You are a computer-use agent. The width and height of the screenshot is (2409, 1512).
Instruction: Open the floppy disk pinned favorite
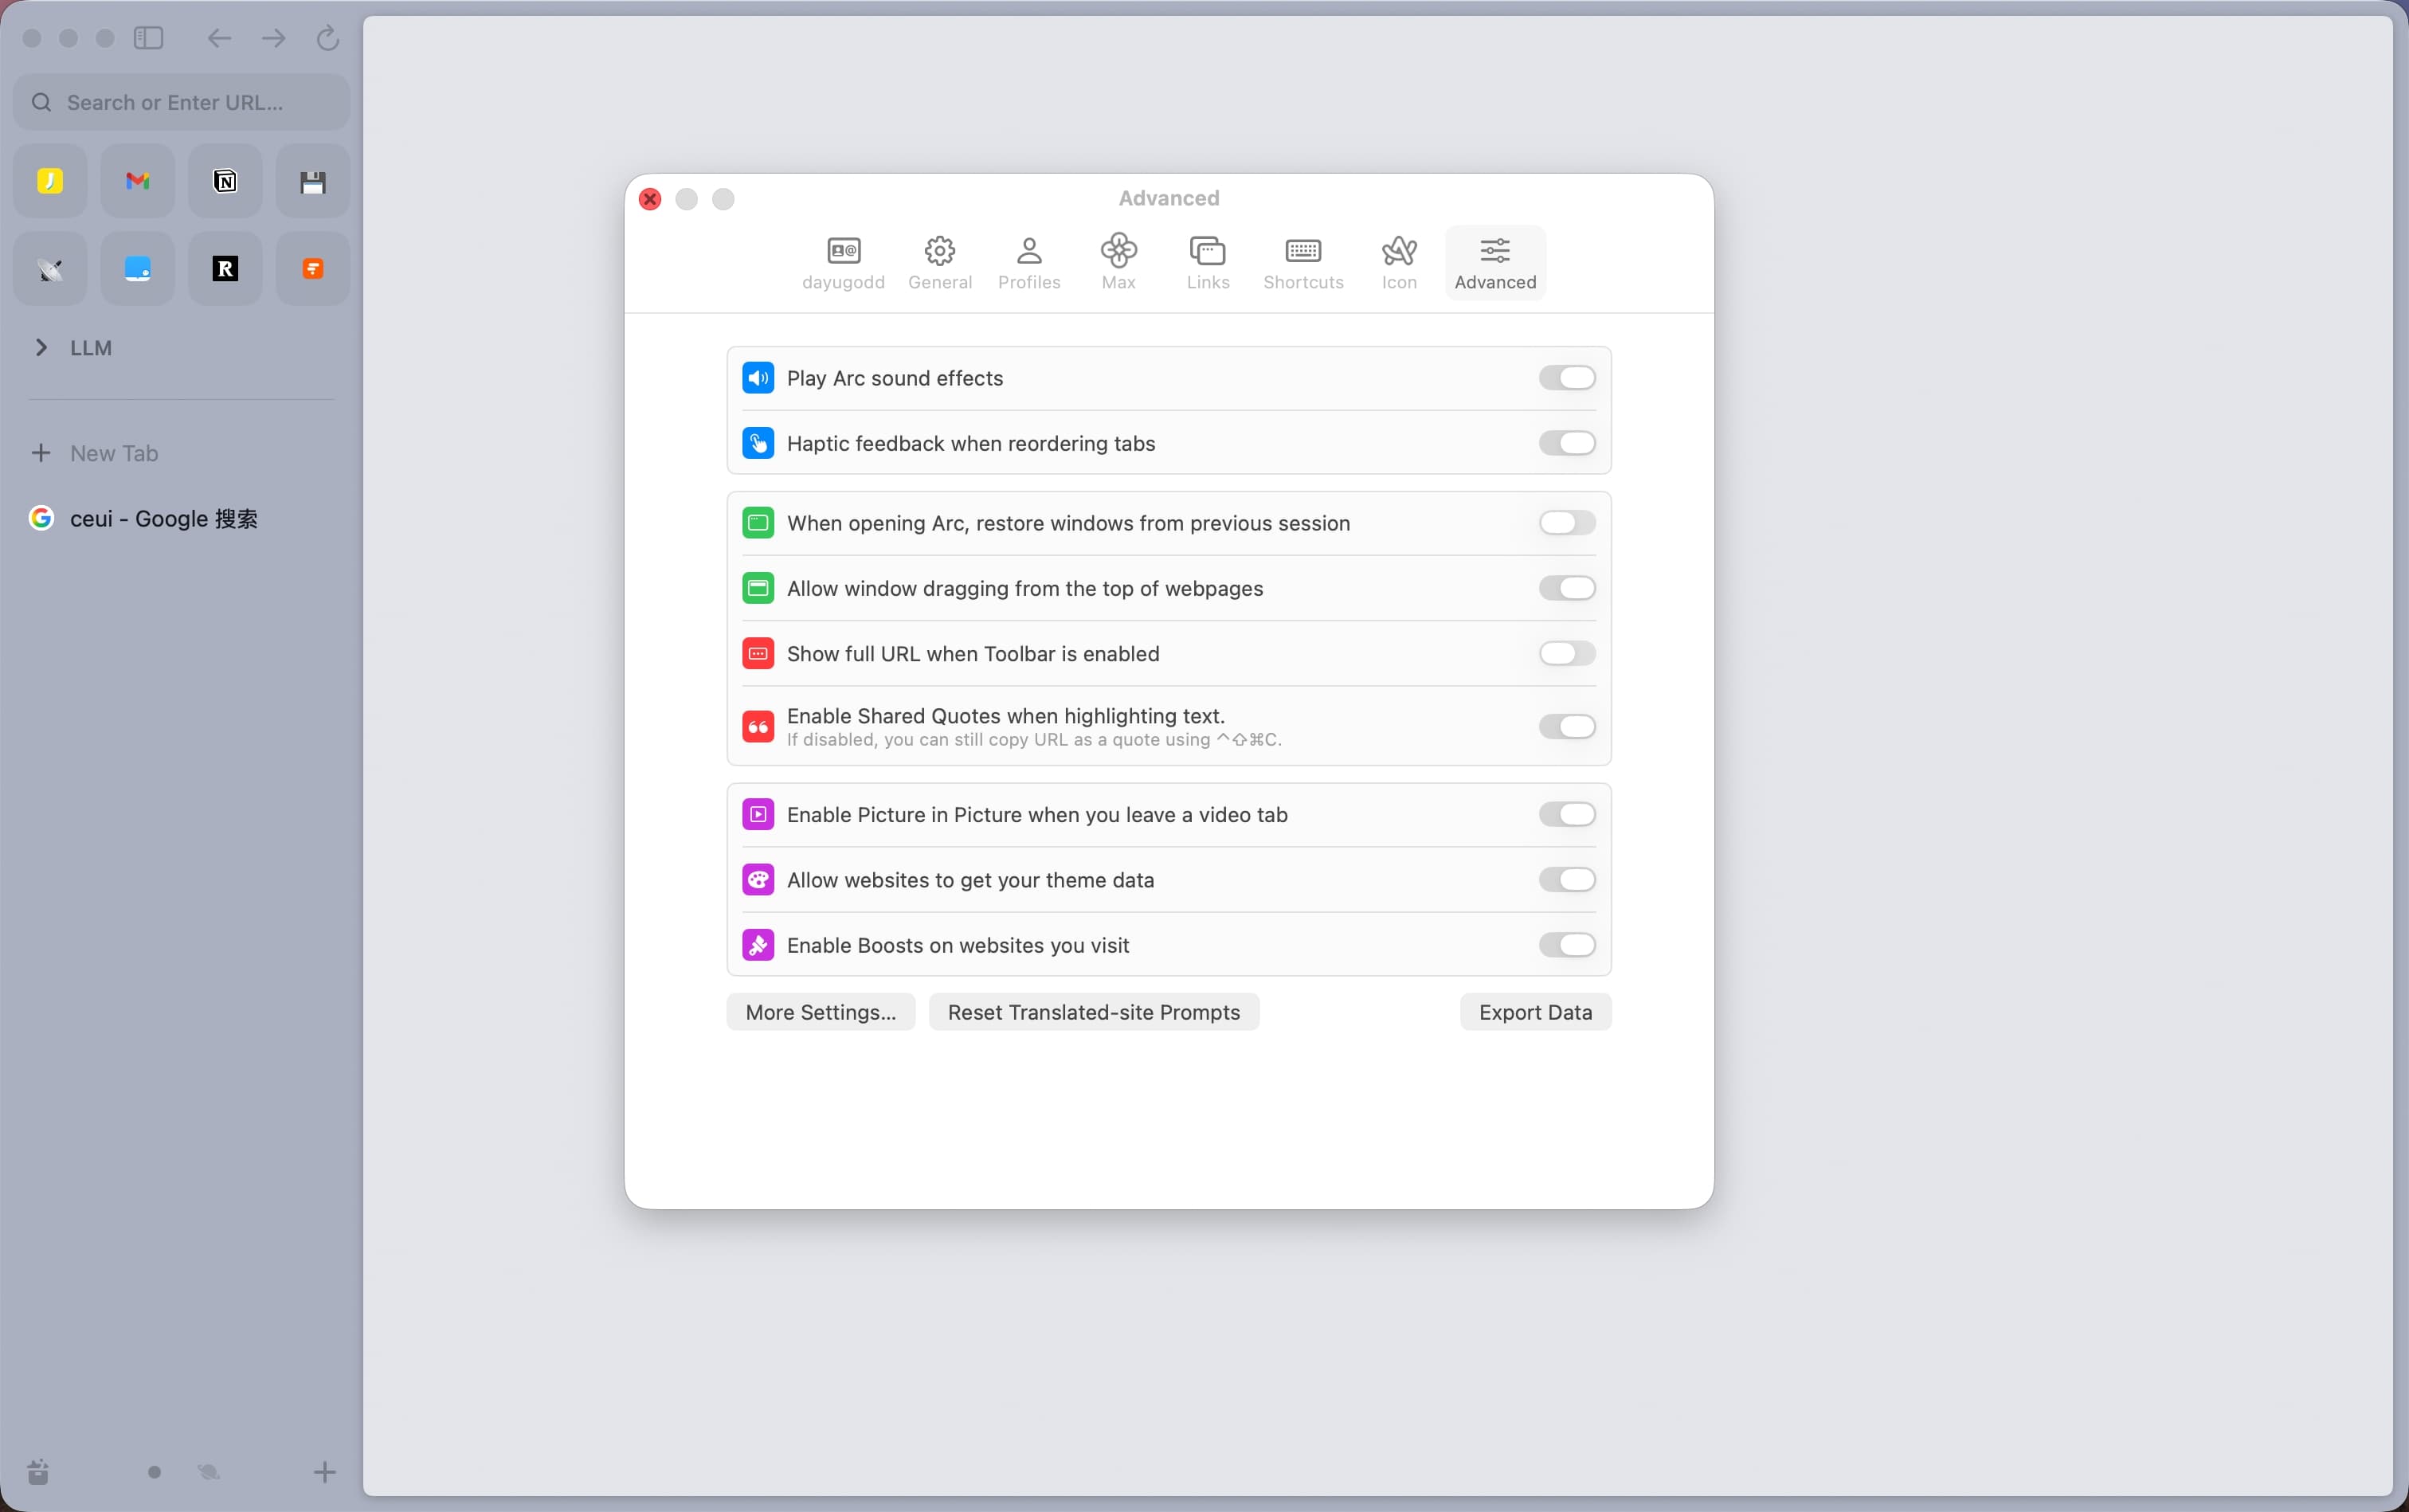click(x=313, y=181)
